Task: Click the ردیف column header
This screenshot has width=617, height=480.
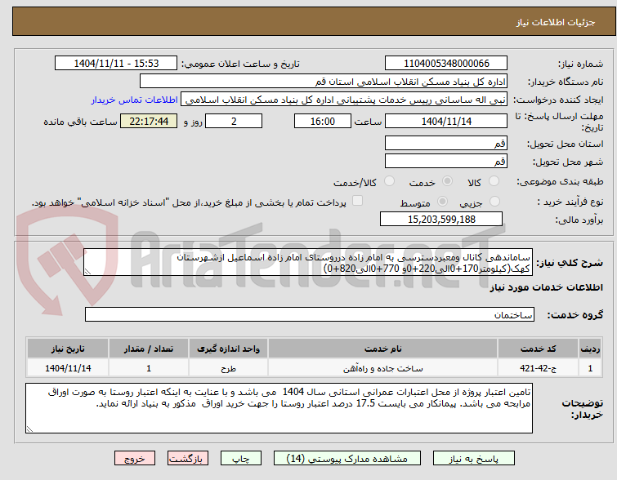Action: click(x=590, y=349)
